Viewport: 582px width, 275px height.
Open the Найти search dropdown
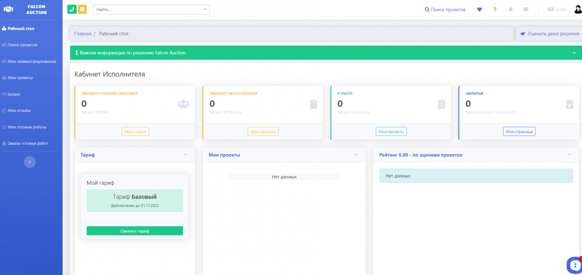coord(151,9)
